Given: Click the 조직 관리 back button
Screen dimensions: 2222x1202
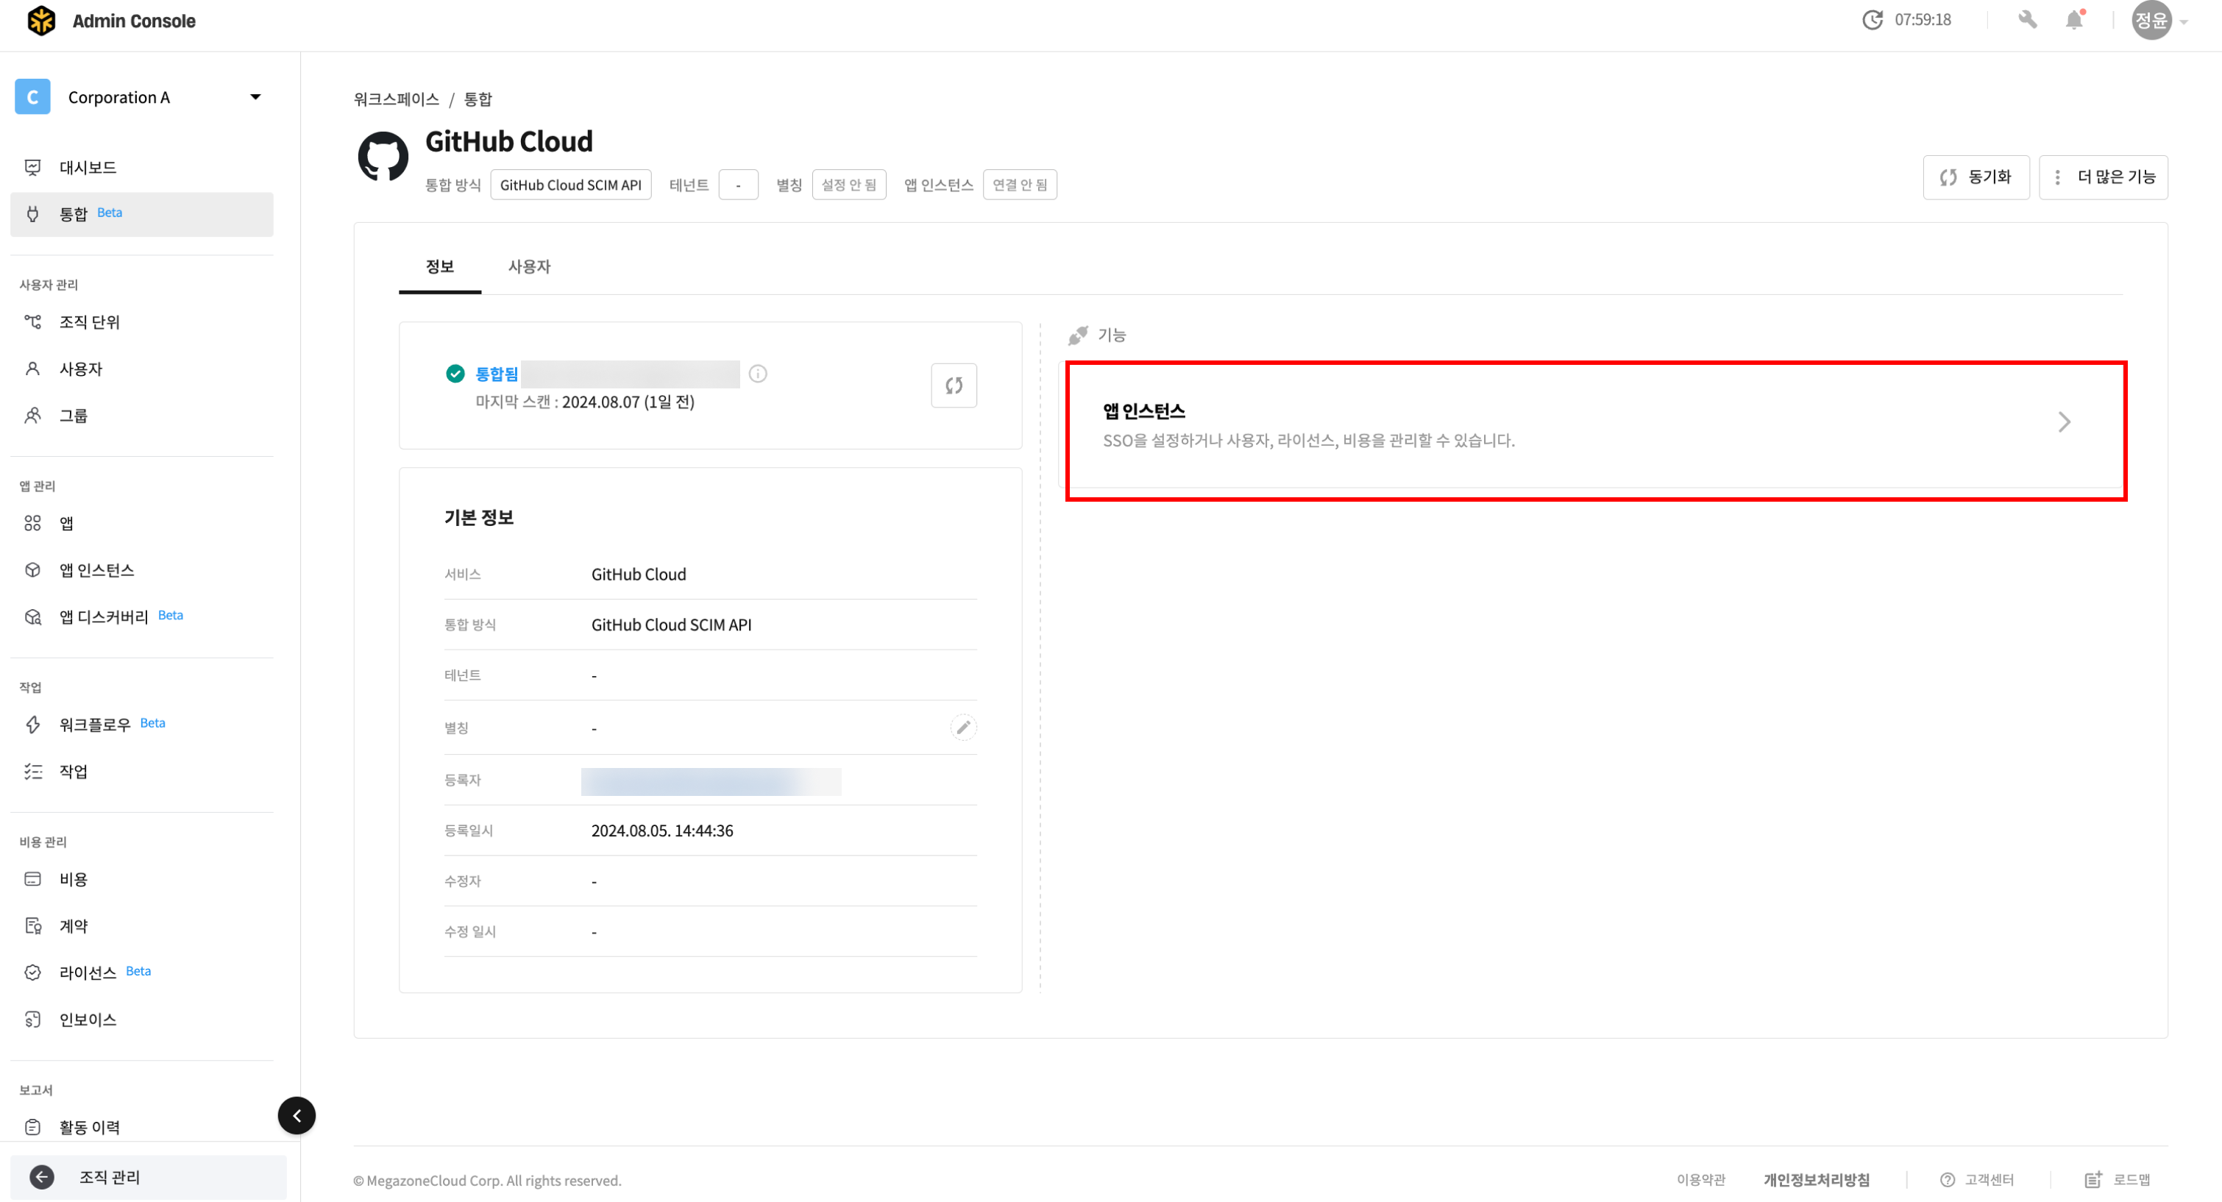Looking at the screenshot, I should tap(149, 1177).
